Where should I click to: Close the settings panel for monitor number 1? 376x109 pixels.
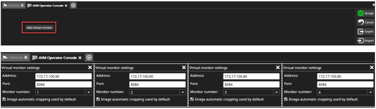[90, 68]
